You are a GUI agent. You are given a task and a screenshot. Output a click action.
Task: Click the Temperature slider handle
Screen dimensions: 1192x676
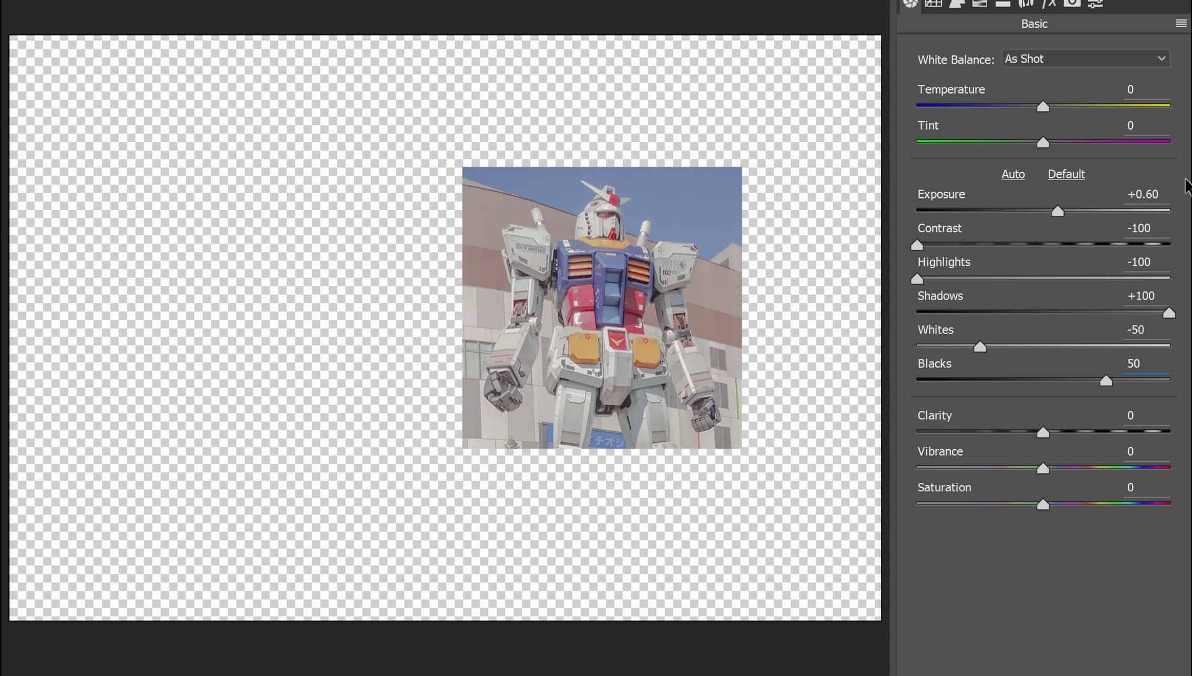click(x=1043, y=107)
